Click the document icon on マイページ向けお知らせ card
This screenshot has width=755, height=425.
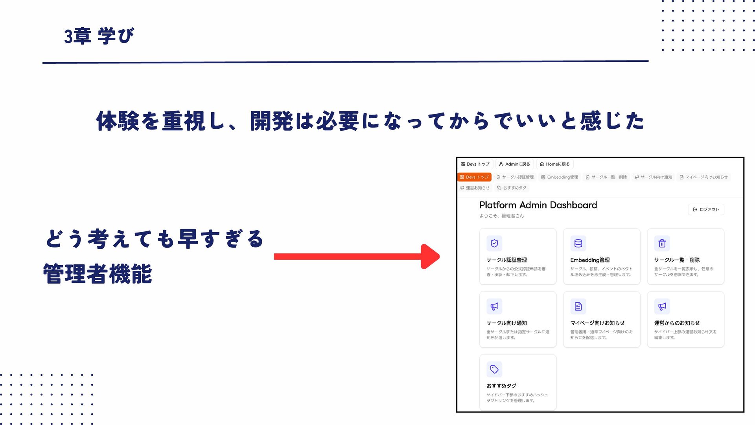tap(578, 306)
